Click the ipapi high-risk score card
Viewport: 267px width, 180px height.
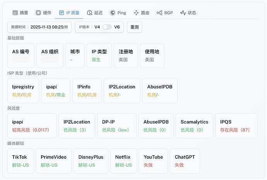tap(32, 126)
